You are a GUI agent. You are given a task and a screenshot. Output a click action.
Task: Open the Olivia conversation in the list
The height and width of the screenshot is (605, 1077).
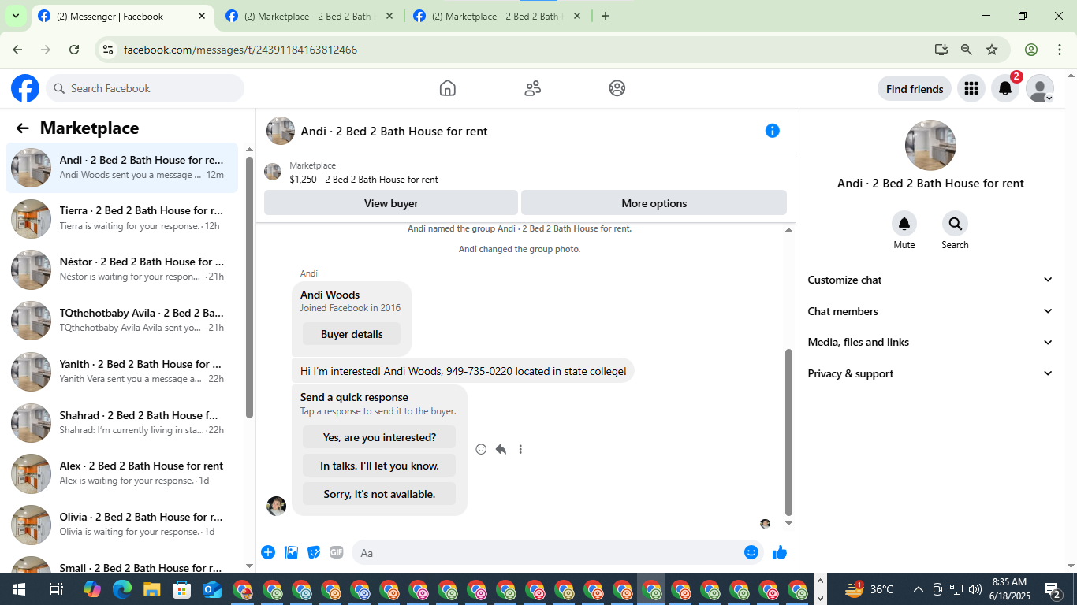(x=121, y=525)
